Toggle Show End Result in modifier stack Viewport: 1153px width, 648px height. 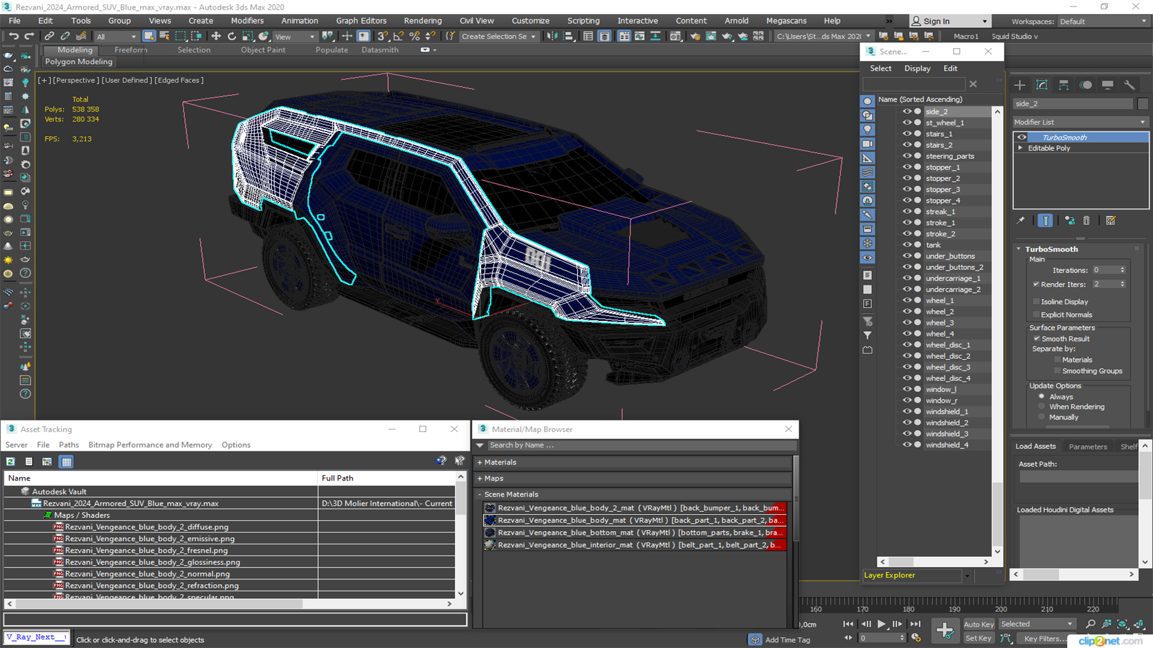pyautogui.click(x=1046, y=221)
